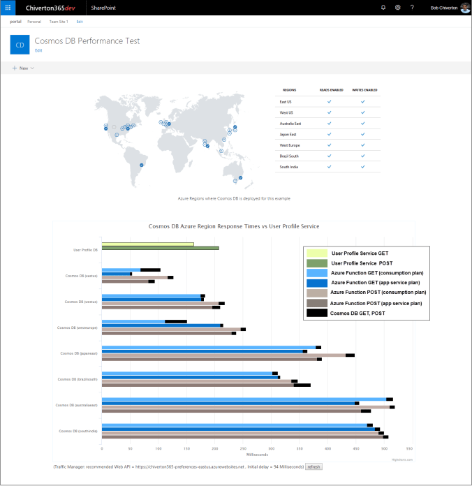Image resolution: width=472 pixels, height=486 pixels.
Task: Click Edit link in top navigation
Action: click(80, 22)
